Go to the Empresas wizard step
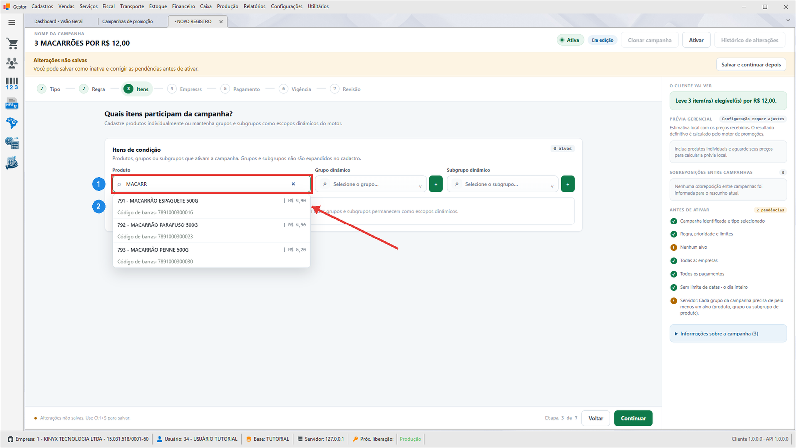Screen dimensions: 796x448 tap(185, 89)
